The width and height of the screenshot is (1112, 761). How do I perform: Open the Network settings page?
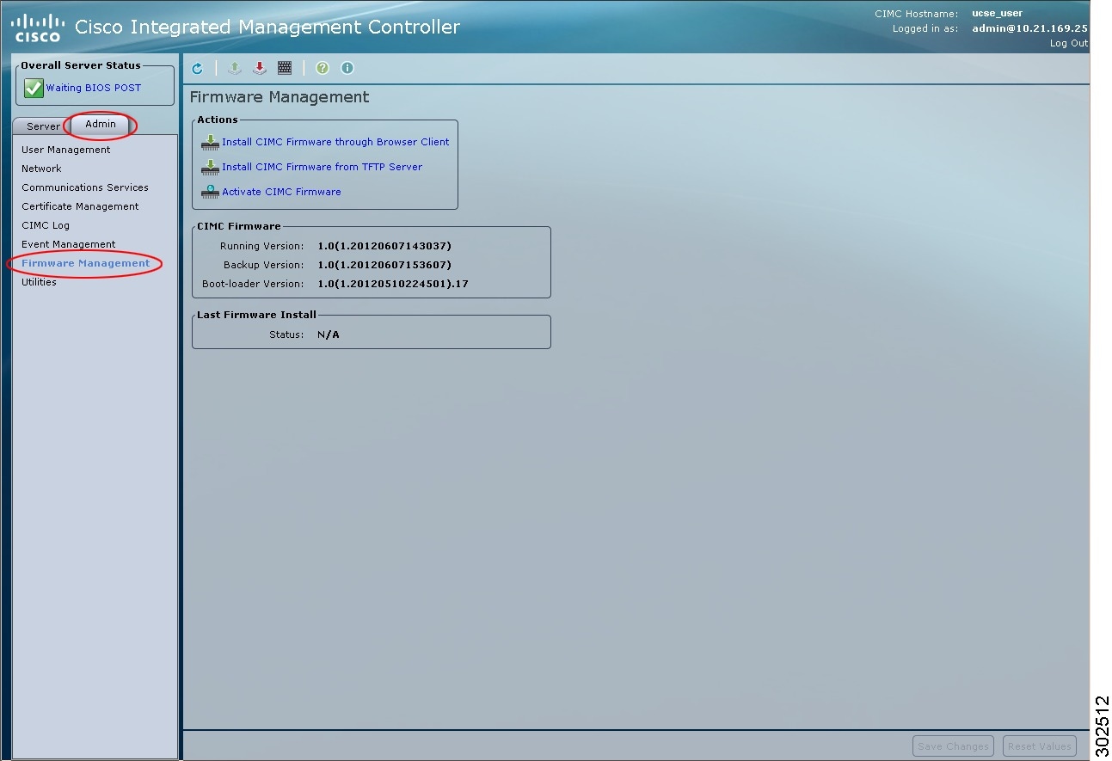coord(41,168)
